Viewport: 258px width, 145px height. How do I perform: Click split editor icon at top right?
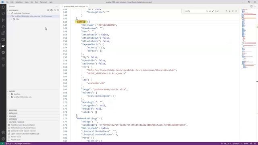252,6
